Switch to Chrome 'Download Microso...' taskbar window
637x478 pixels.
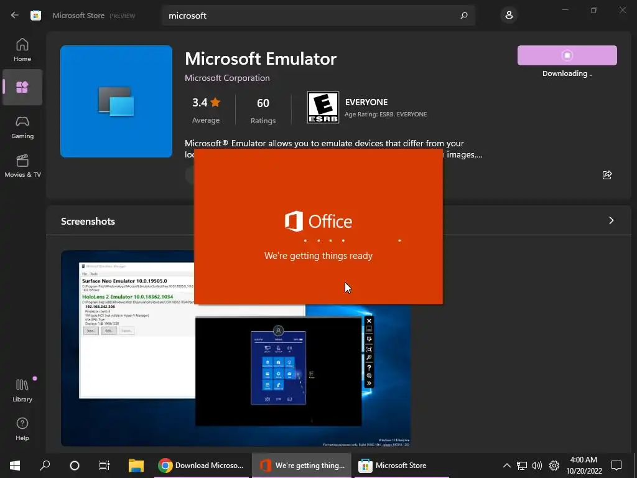(202, 466)
